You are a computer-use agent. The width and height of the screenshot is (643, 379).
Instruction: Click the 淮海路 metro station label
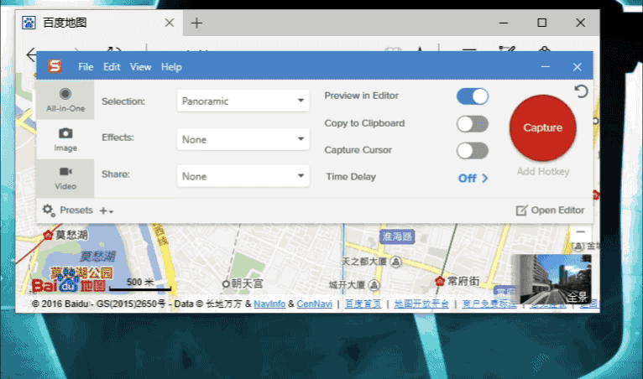point(397,236)
